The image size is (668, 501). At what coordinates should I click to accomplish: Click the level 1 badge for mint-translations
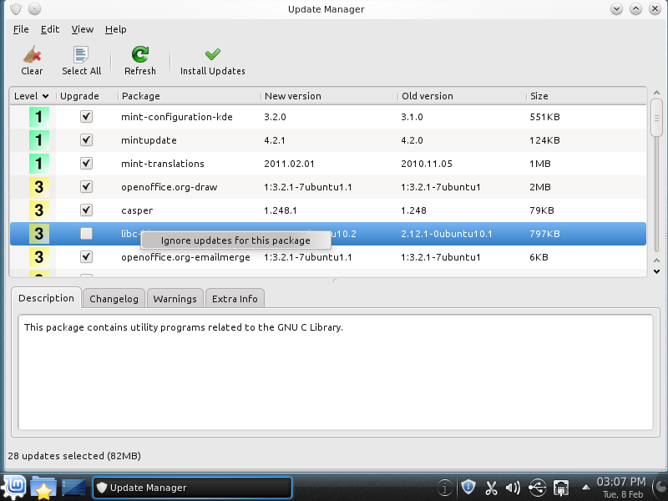click(38, 164)
